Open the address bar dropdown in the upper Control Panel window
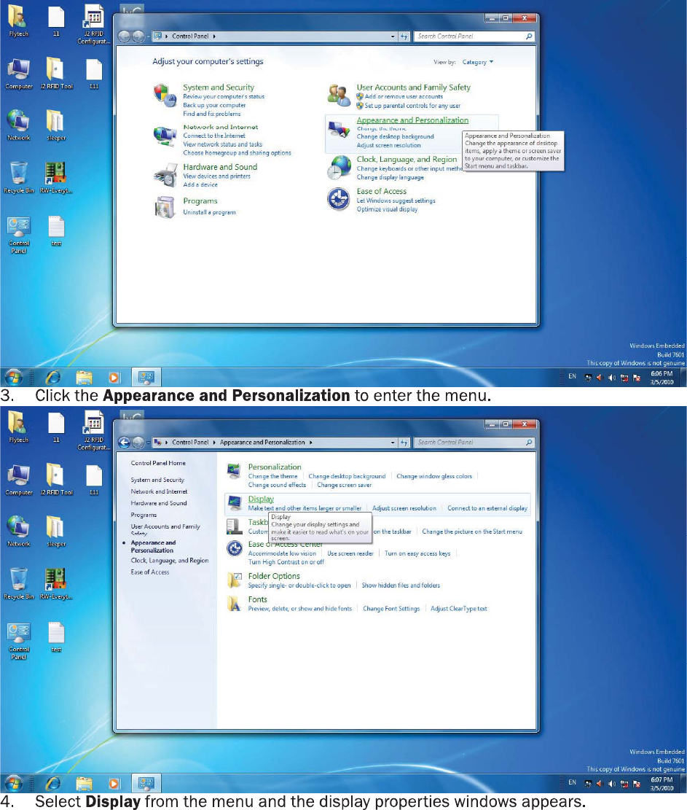Image resolution: width=687 pixels, height=810 pixels. coord(393,36)
